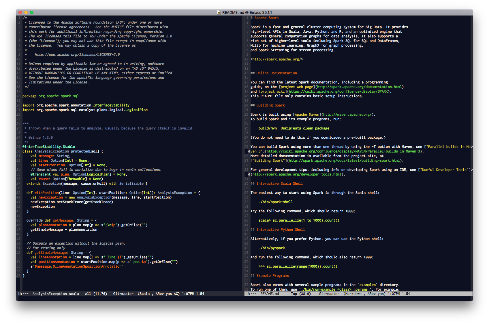Open the developer-tools.html URL
This screenshot has height=324, width=489.
(x=297, y=174)
